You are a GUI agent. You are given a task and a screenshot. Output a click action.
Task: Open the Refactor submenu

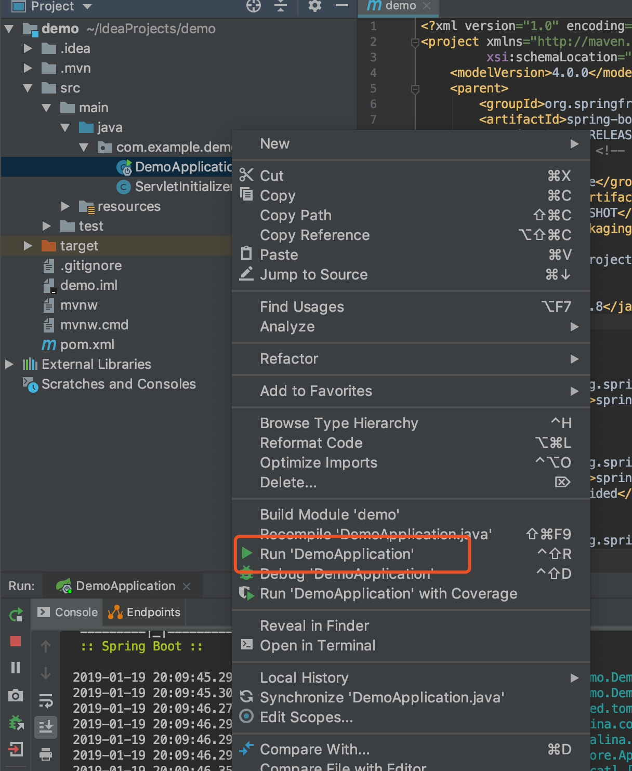[x=411, y=358]
